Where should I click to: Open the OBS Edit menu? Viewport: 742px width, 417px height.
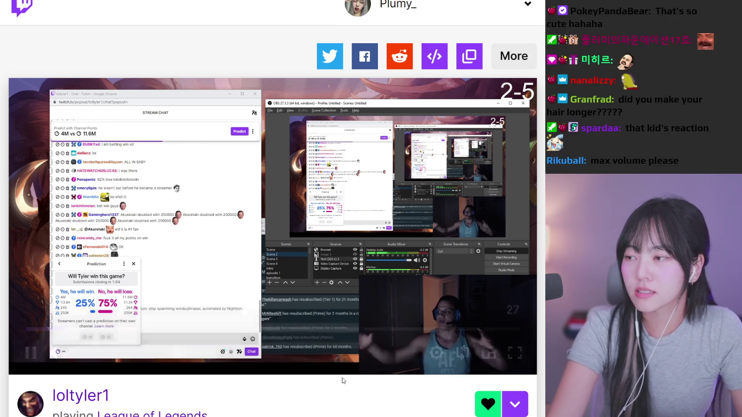280,111
